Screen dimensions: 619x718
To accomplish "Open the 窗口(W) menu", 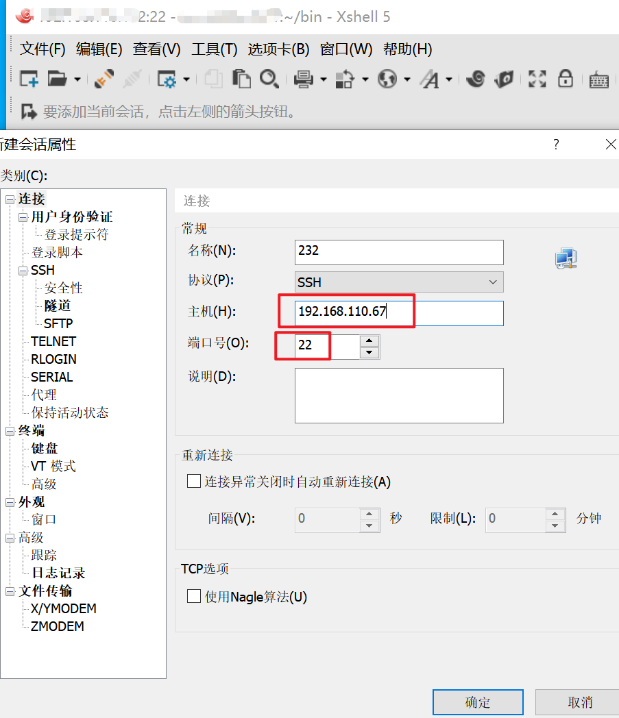I will point(346,49).
